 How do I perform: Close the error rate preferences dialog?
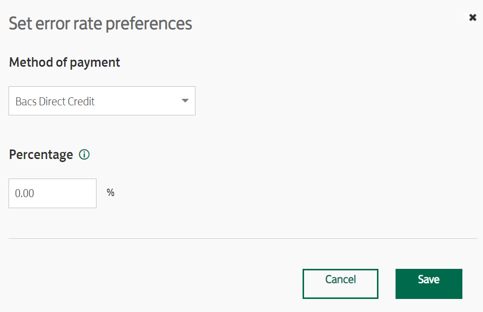(472, 18)
